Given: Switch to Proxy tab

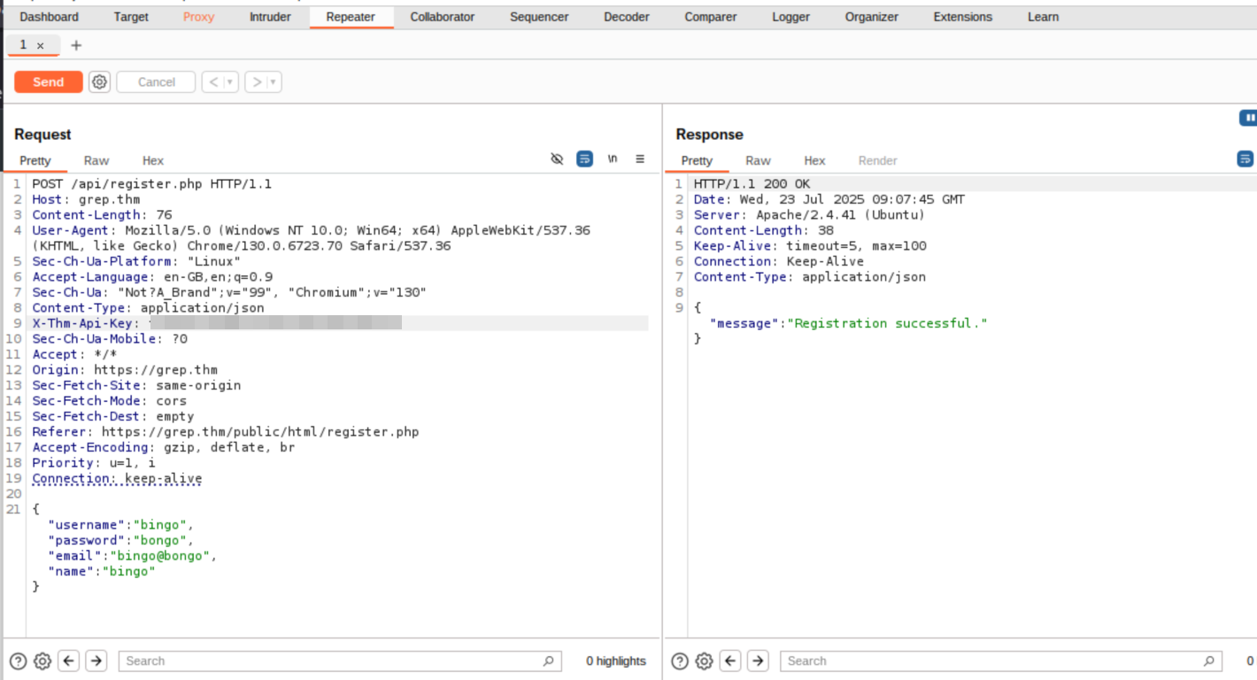Looking at the screenshot, I should (198, 17).
